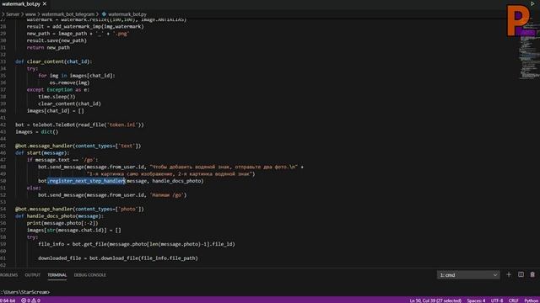The image size is (540, 303).
Task: Change indentation via 'Spaces: 4'
Action: [x=476, y=300]
